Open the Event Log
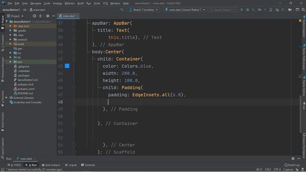This screenshot has width=306, height=172. 292,165
